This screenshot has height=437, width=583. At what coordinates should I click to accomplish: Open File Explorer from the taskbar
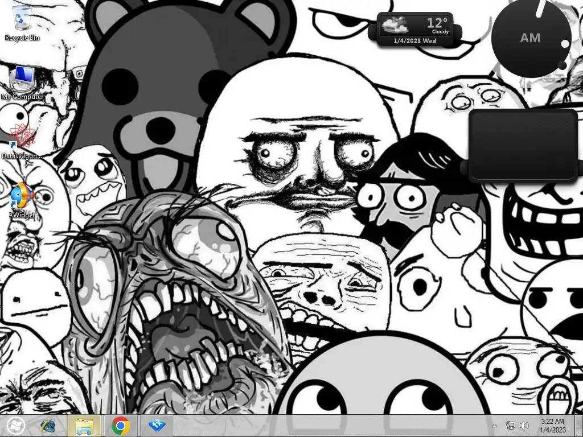tap(84, 426)
